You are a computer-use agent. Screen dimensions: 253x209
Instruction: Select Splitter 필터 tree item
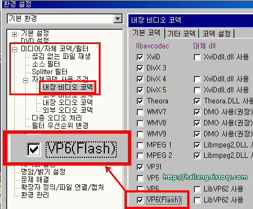pyautogui.click(x=49, y=71)
